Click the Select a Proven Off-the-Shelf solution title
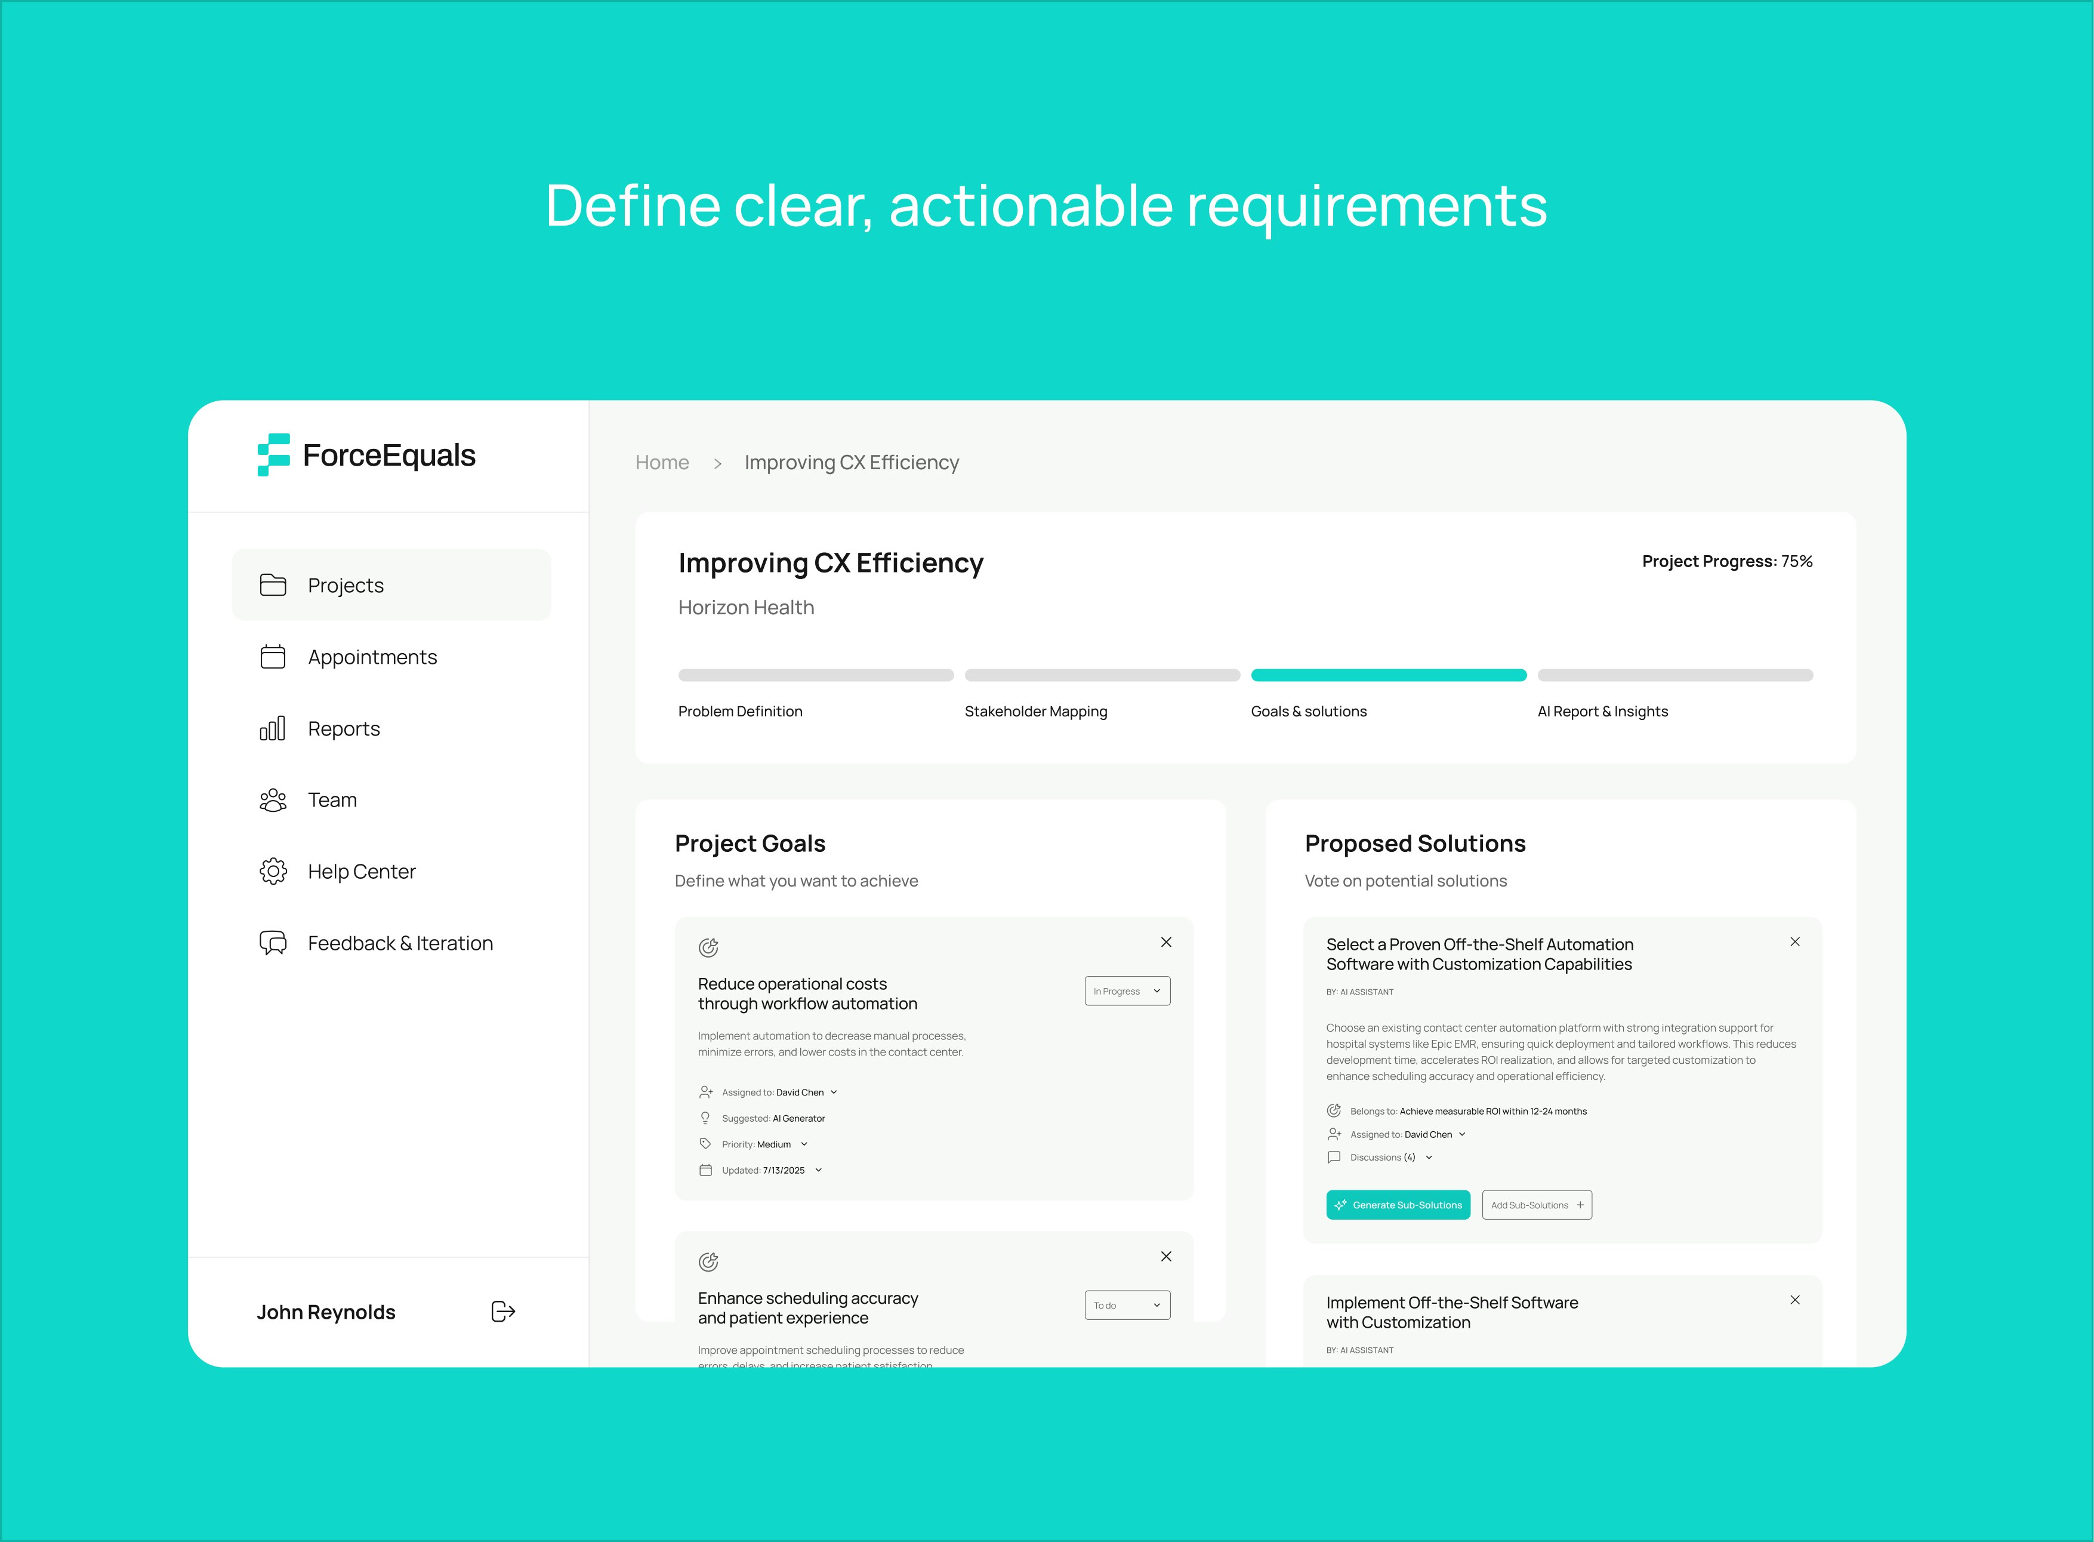This screenshot has height=1542, width=2094. point(1479,954)
